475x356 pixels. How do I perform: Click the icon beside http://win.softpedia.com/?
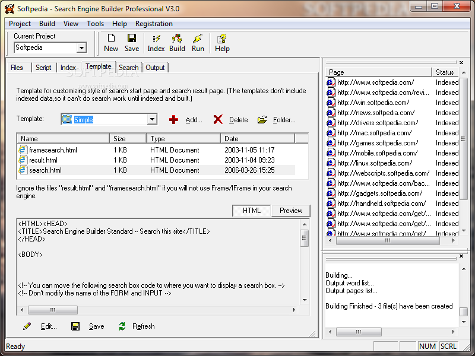pyautogui.click(x=331, y=102)
